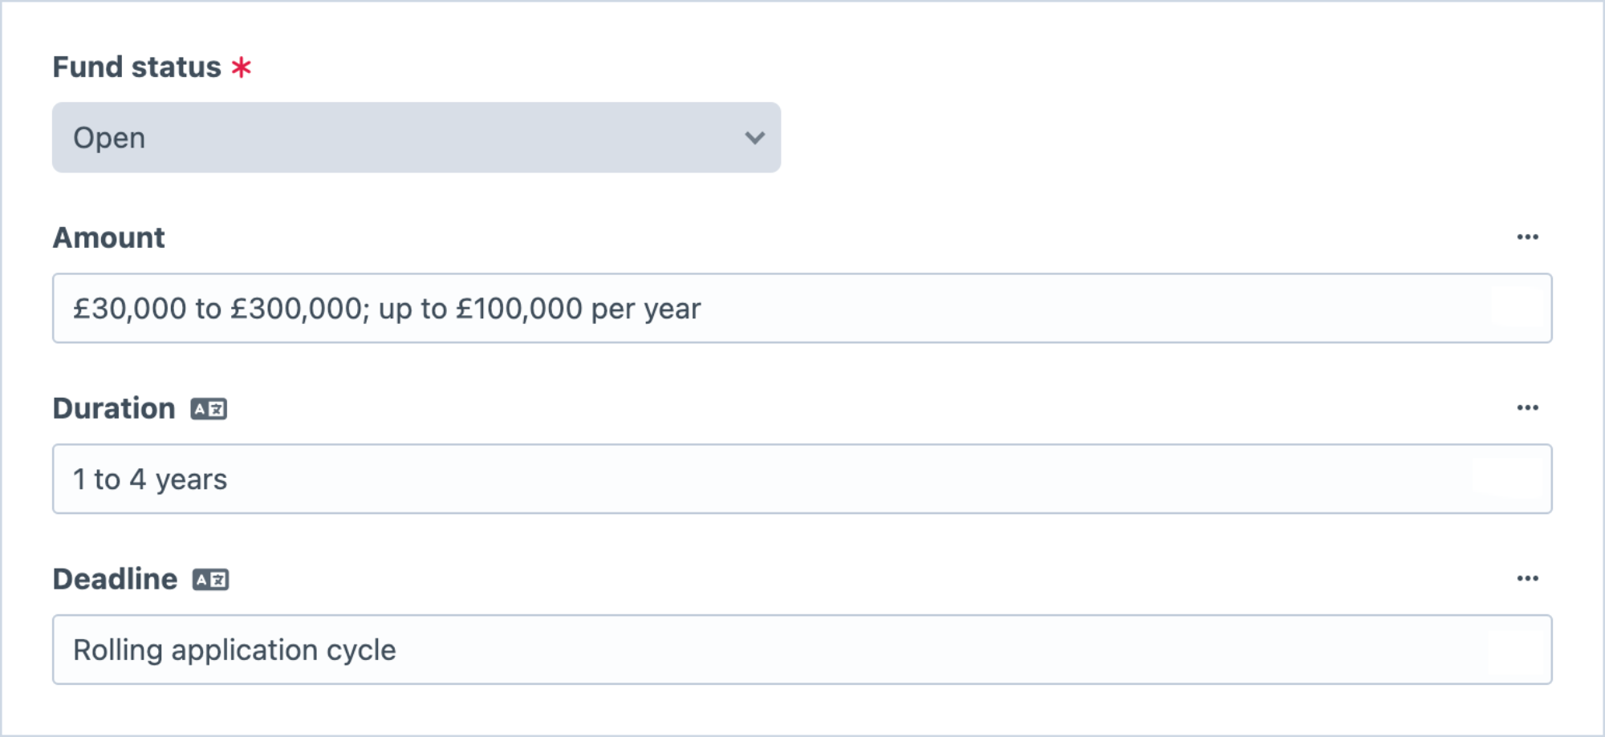1605x737 pixels.
Task: Open the Amount field actions ellipsis menu
Action: pos(1527,237)
